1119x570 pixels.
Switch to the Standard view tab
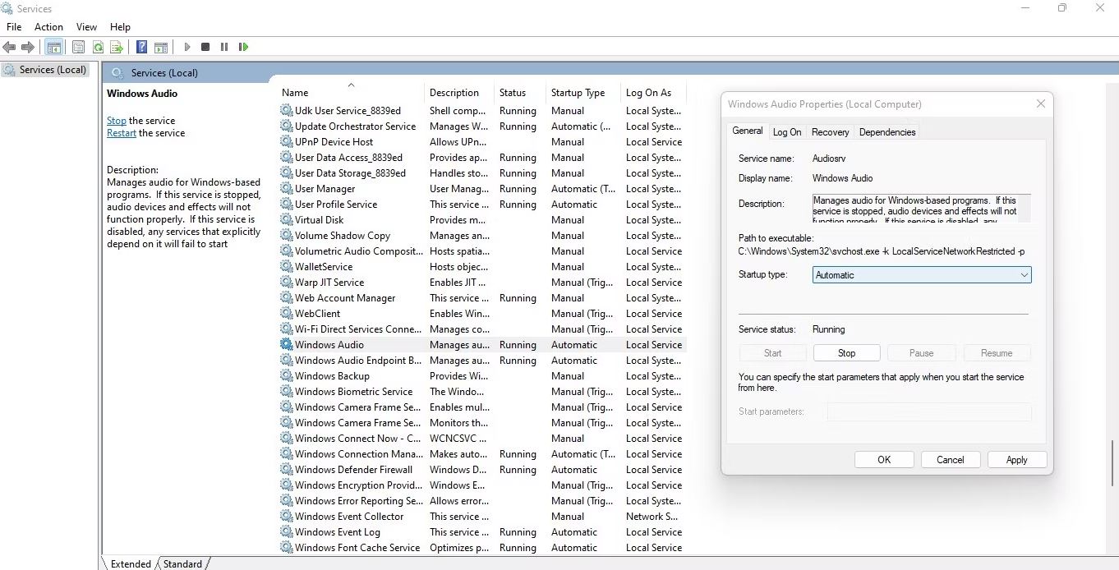pos(182,563)
